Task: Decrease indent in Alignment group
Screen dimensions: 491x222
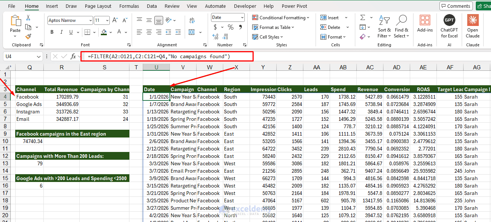Action: pyautogui.click(x=169, y=32)
